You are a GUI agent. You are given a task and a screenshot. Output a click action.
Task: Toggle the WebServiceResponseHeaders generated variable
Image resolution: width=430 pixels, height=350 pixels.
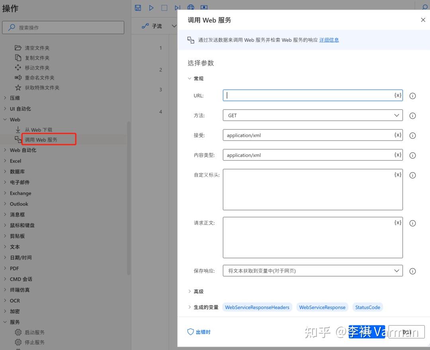click(x=257, y=307)
